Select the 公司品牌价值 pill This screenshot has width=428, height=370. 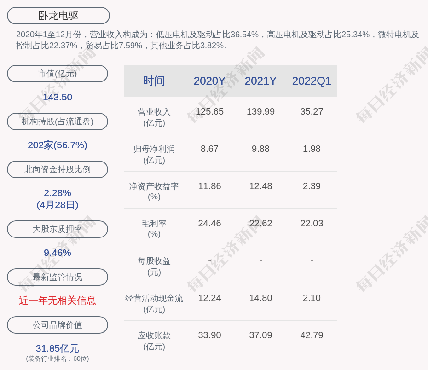point(58,325)
